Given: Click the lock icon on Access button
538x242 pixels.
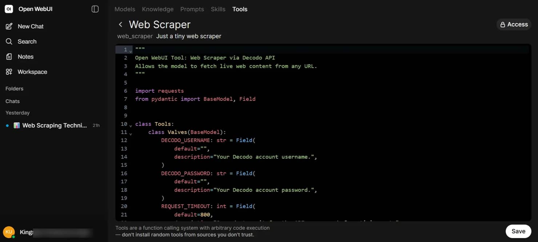Looking at the screenshot, I should click(503, 25).
